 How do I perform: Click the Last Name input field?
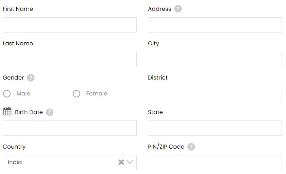point(70,59)
